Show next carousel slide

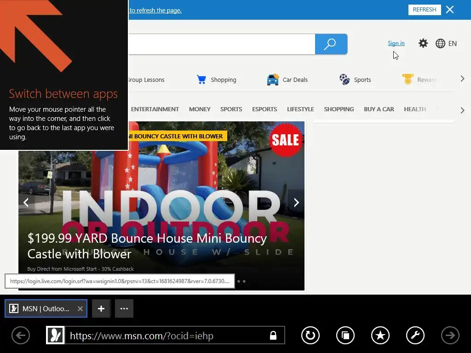296,203
